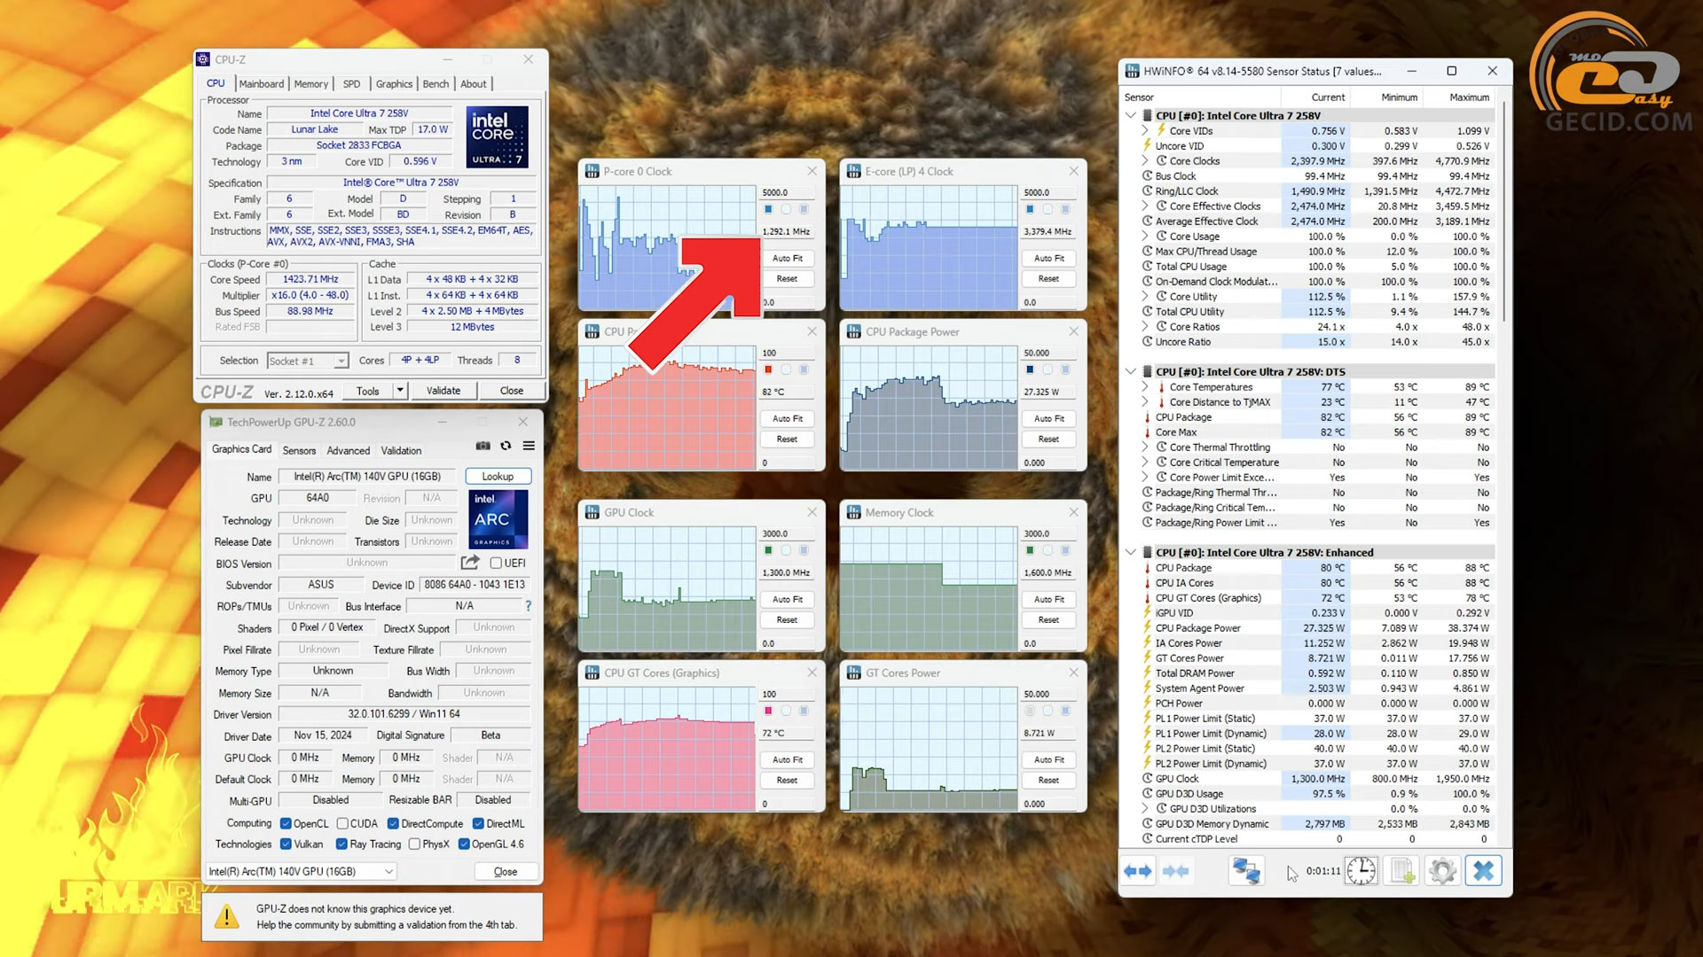Click the E-core (LP) 4 Clock graph window icon
Screen dimensions: 1703x957
[x=854, y=171]
